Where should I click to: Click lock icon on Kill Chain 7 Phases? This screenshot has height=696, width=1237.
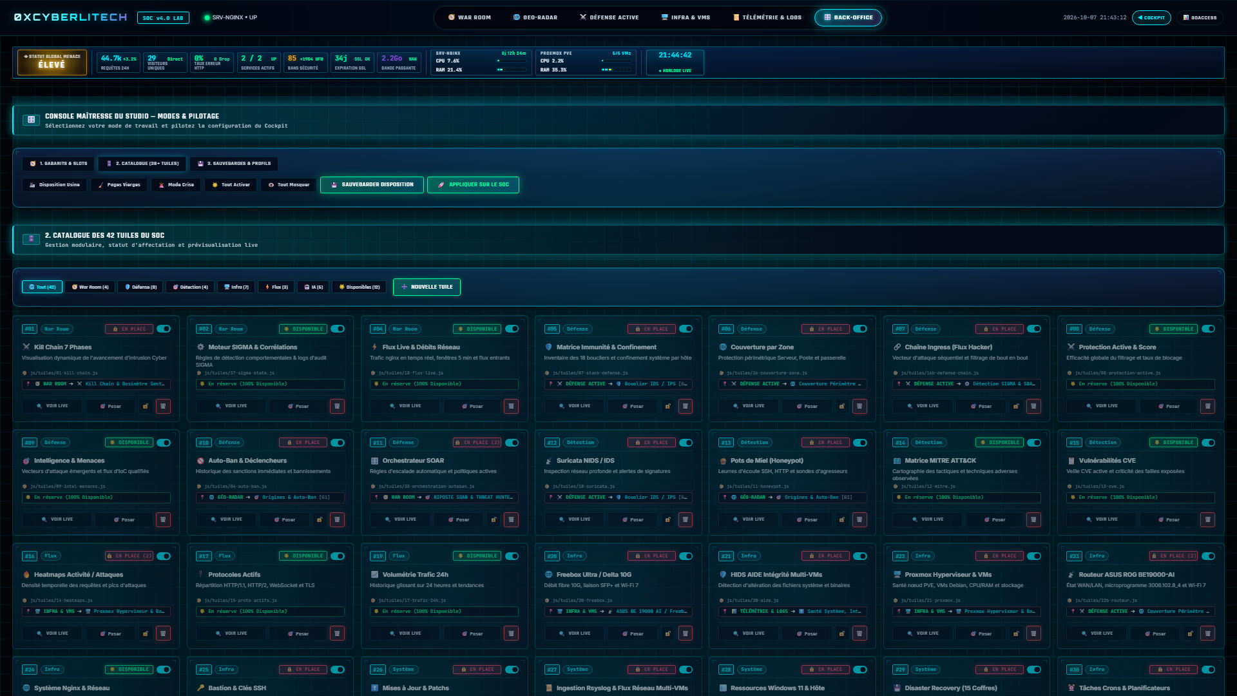coord(146,406)
